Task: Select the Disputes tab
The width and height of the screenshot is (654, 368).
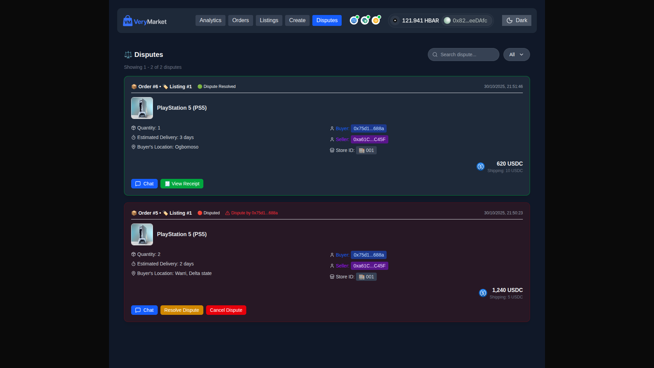Action: click(327, 20)
